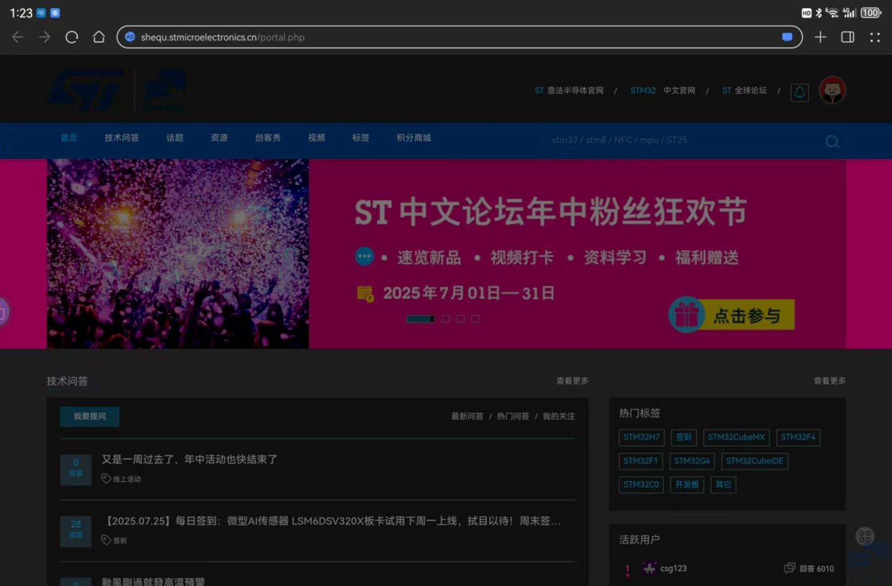
Task: Tap the site info icon in address bar
Action: [x=130, y=37]
